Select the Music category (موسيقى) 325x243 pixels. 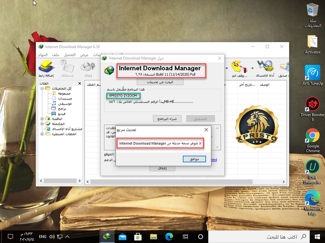[x=65, y=103]
